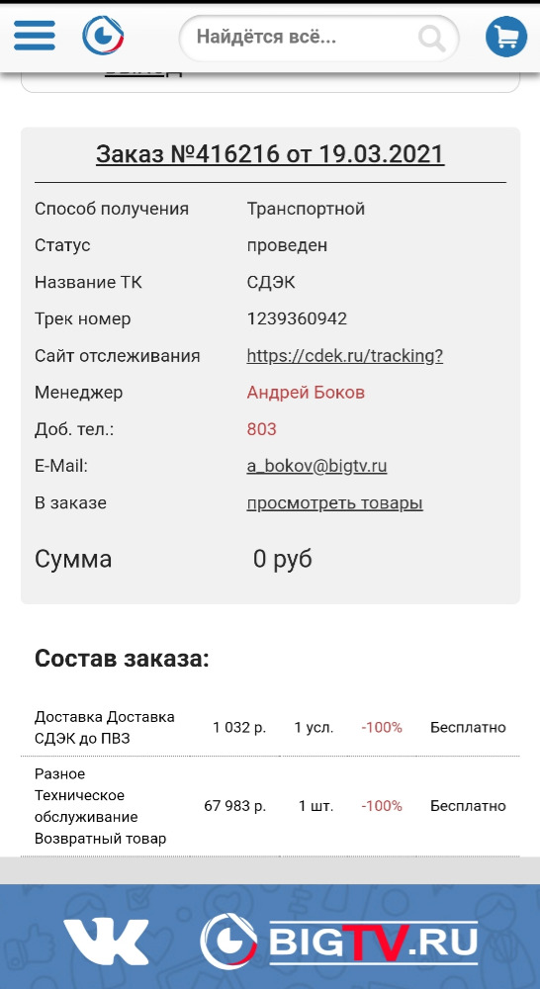The image size is (540, 989).
Task: Tap the 67 983 р. price
Action: point(235,806)
